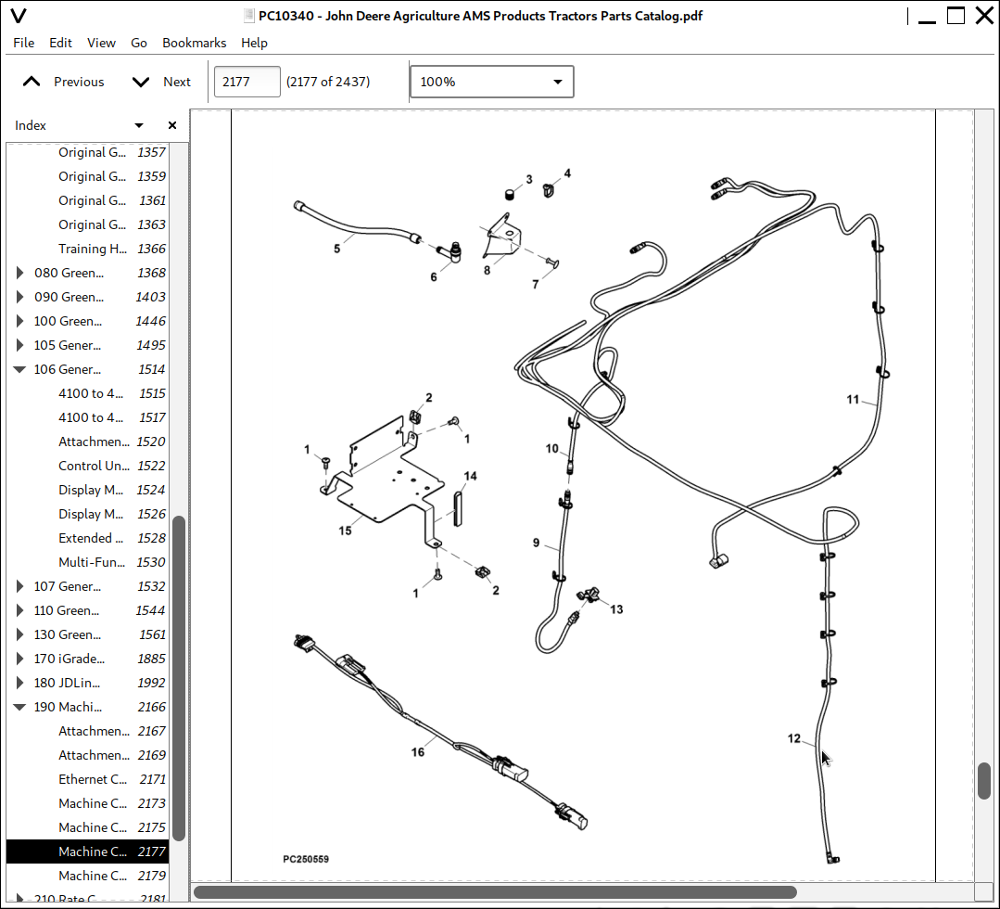Open the Go menu
Viewport: 1000px width, 909px height.
139,43
